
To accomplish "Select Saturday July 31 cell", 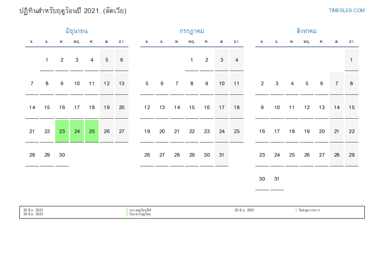I will (222, 155).
